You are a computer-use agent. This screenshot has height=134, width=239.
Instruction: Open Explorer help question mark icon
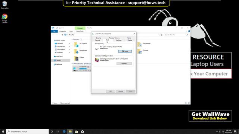189,31
